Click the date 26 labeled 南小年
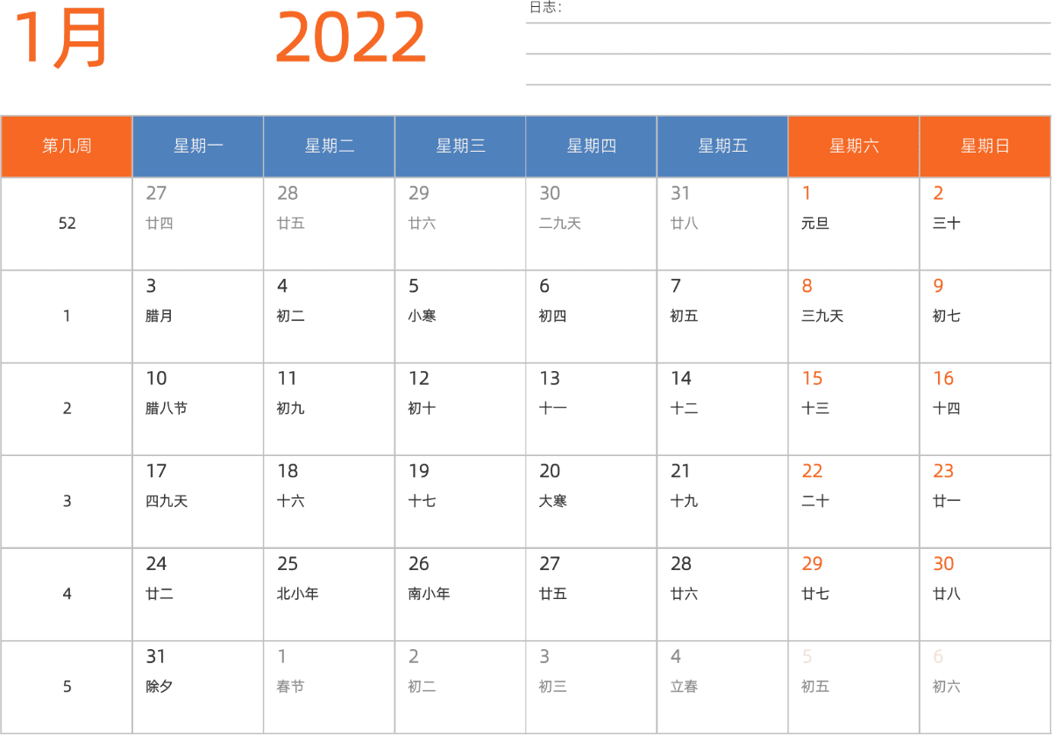Screen dimensions: 1052x735 (x=460, y=595)
